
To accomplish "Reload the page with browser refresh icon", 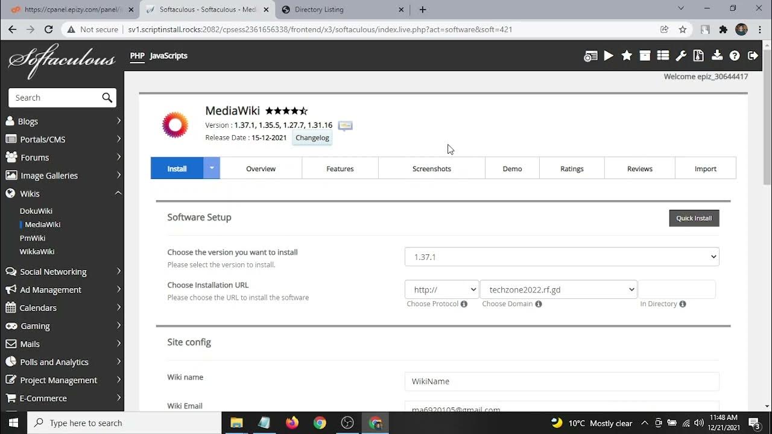I will (x=49, y=29).
